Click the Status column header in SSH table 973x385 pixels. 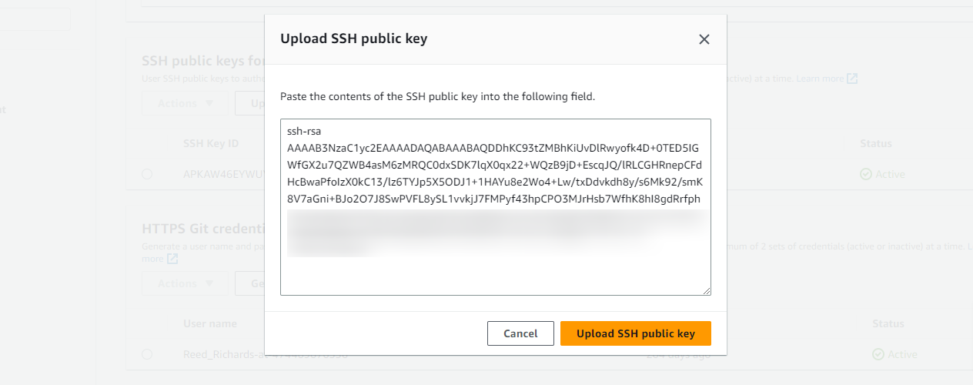(x=876, y=143)
